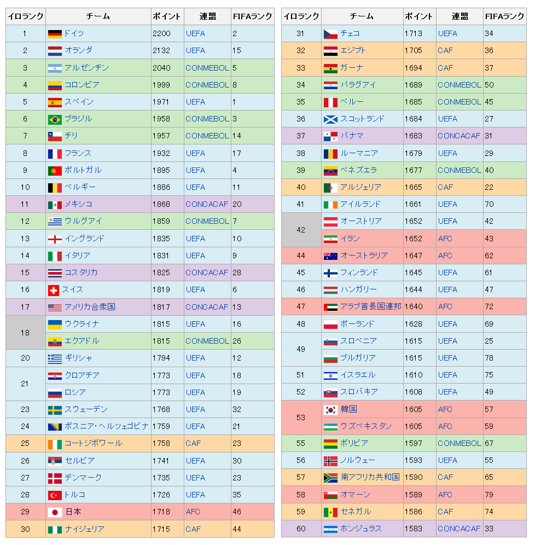Image resolution: width=535 pixels, height=545 pixels.
Task: Click the Czech flag beside チェコ
Action: 330,34
